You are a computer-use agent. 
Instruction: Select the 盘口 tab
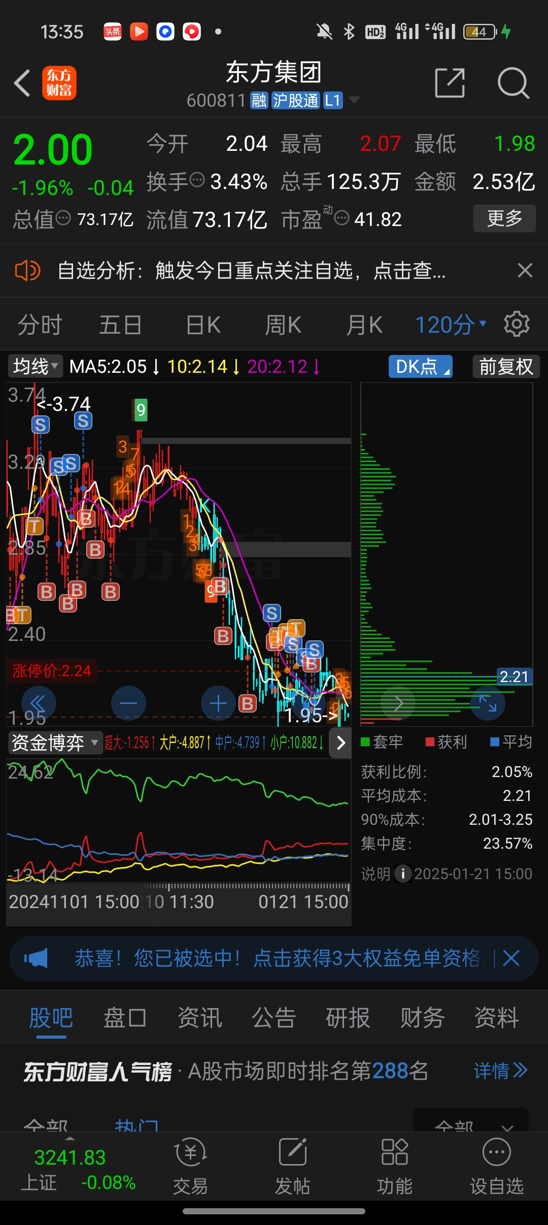pos(125,1017)
